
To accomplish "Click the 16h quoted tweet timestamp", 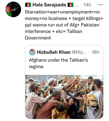I will point(96,52).
